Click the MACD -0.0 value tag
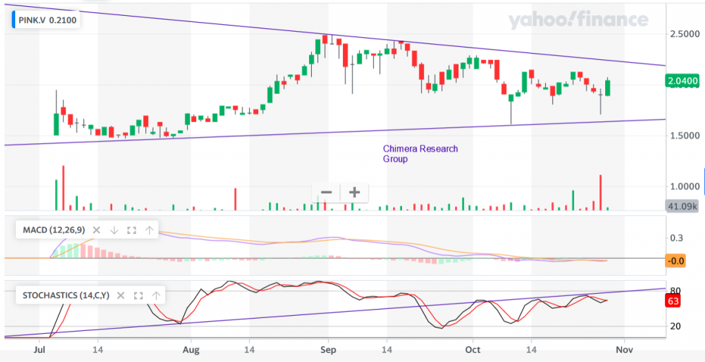Image resolution: width=705 pixels, height=362 pixels. tap(675, 260)
